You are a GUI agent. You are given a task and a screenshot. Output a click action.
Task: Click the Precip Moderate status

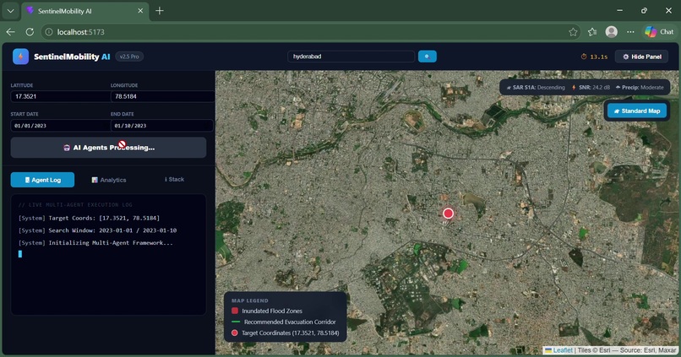click(640, 87)
